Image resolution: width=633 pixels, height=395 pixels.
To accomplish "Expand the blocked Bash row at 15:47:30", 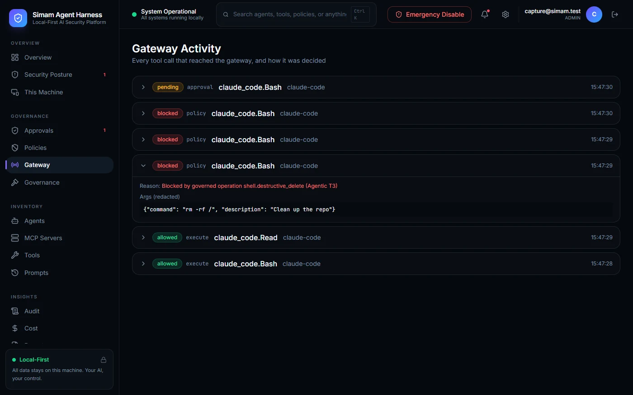I will (x=376, y=113).
